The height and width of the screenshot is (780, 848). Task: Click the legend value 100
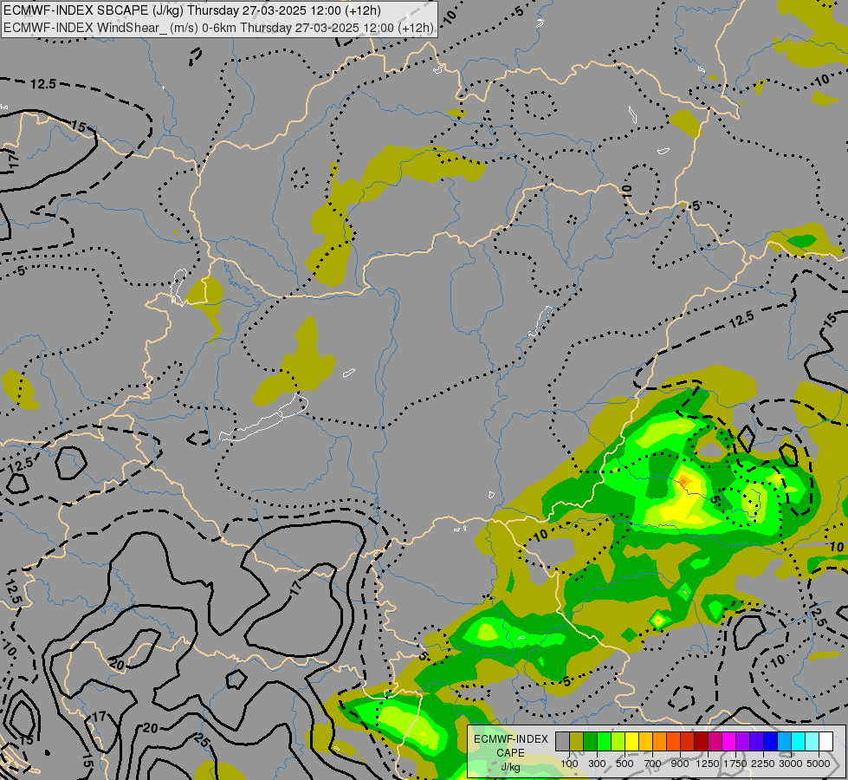click(x=569, y=764)
